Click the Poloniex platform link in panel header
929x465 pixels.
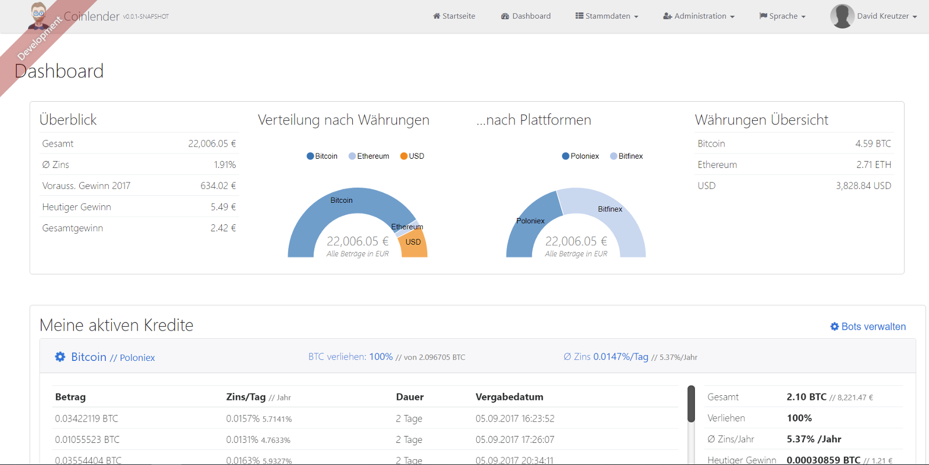(x=137, y=357)
